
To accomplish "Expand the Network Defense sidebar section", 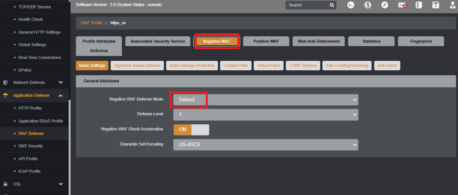I will (34, 83).
